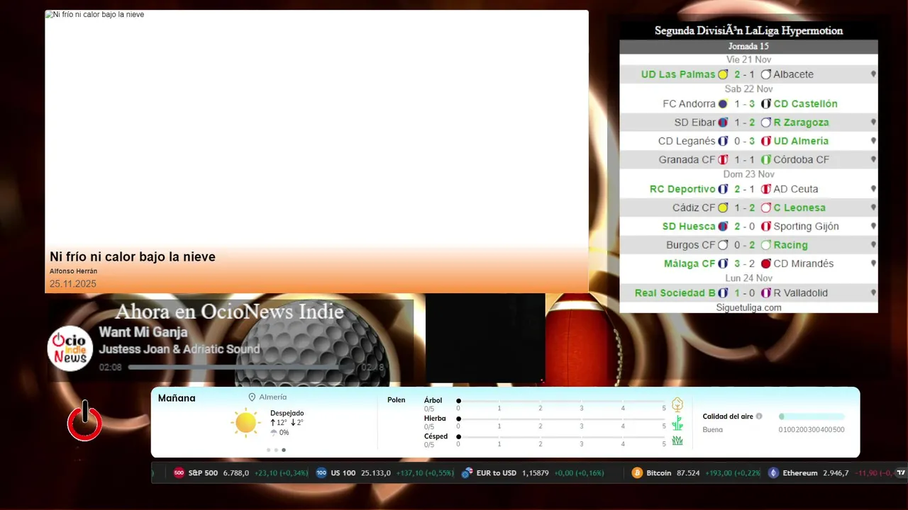Image resolution: width=908 pixels, height=510 pixels.
Task: Click the Ethereum price 2.946,7
Action: [x=836, y=473]
